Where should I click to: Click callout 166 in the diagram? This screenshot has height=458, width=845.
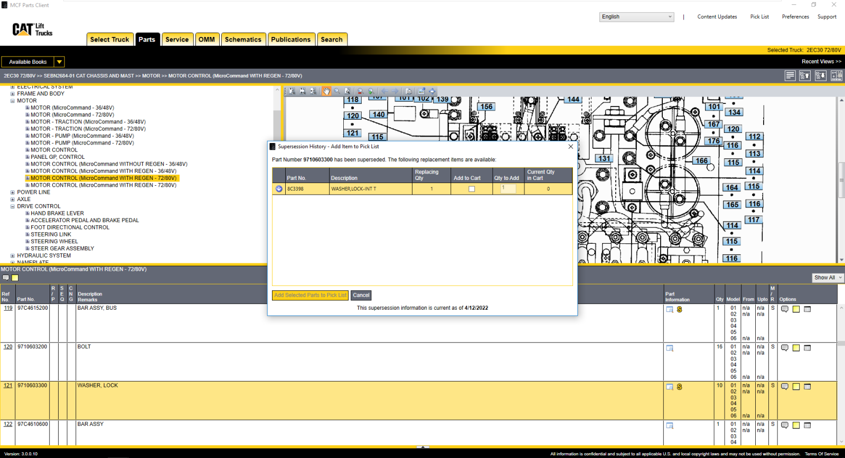coord(701,161)
